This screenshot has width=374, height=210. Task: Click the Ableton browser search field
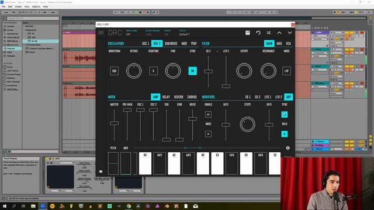33,18
